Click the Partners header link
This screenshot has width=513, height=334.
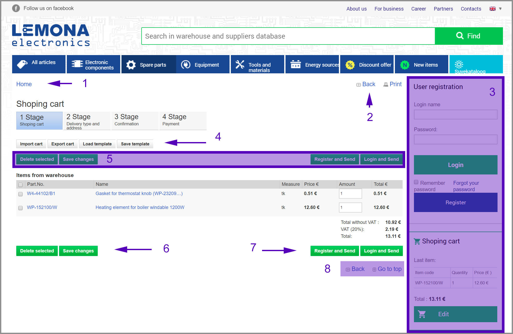tap(443, 9)
